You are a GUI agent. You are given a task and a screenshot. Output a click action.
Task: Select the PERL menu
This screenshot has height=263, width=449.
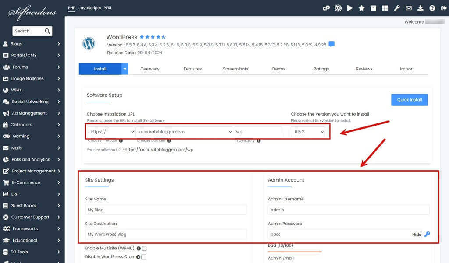108,8
